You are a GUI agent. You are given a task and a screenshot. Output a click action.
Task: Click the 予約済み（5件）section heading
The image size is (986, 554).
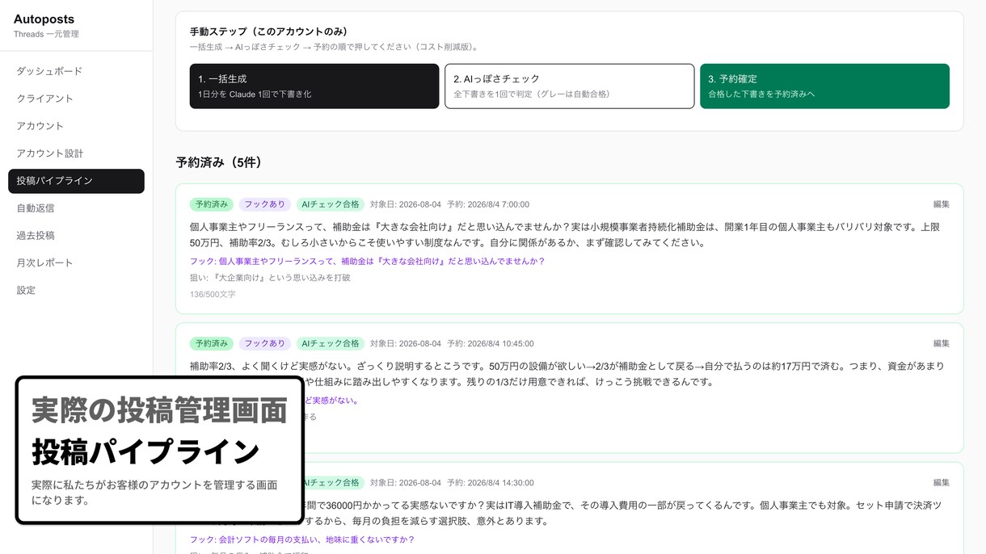pos(219,162)
